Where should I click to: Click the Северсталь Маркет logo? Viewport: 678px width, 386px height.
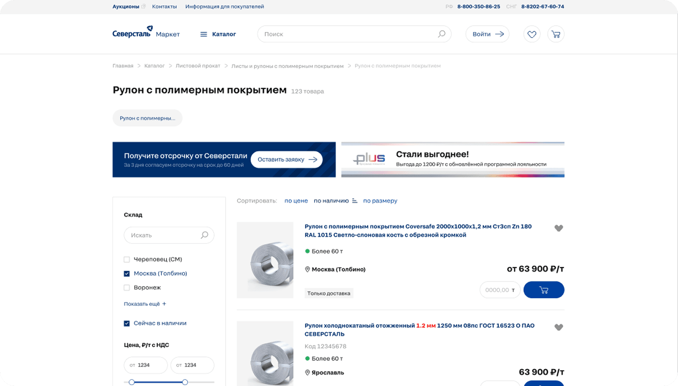tap(146, 33)
